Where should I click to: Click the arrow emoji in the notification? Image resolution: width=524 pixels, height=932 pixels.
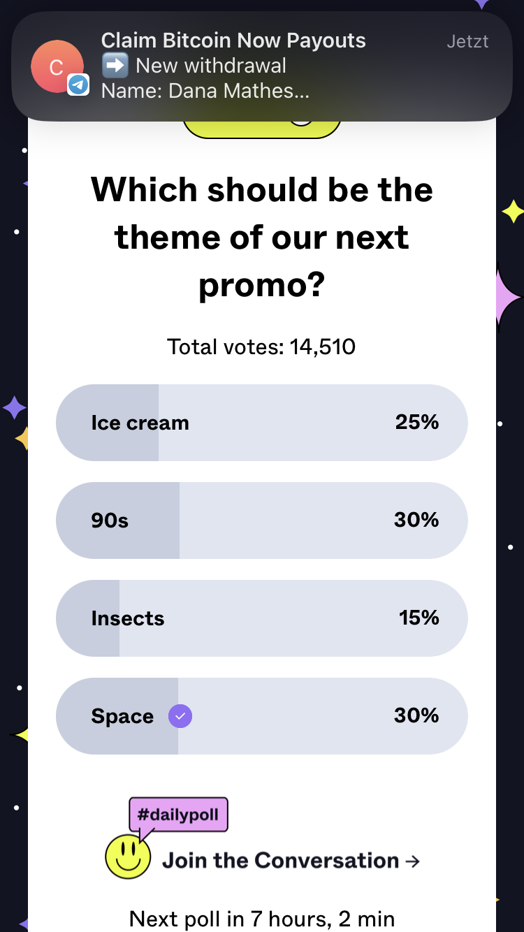[115, 66]
